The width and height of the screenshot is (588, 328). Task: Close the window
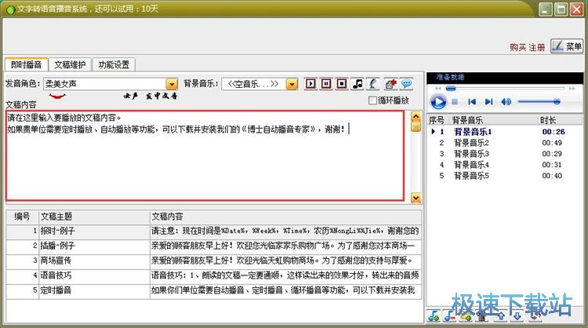[576, 9]
